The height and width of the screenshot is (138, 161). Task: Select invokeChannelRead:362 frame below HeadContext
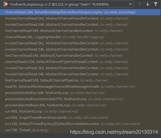click(80, 68)
